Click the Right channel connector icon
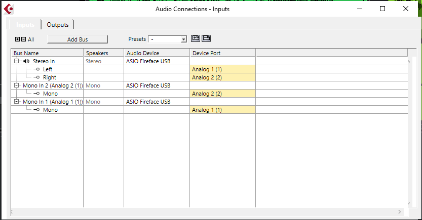Screen dimensions: 422x220 point(36,77)
